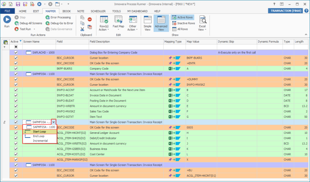Click the Error Processing icon

coord(48,17)
